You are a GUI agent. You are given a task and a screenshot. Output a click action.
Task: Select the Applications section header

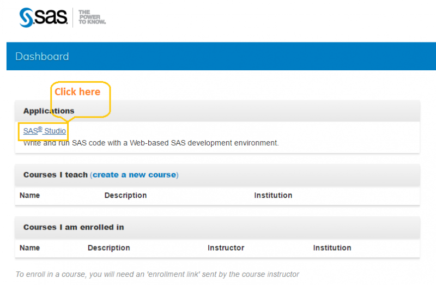[x=49, y=111]
